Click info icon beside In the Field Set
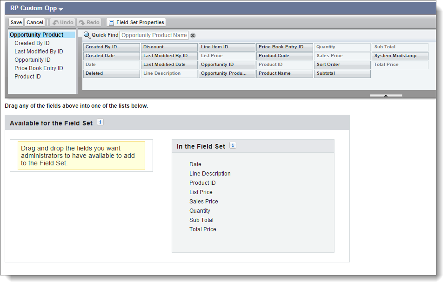The width and height of the screenshot is (448, 287). coord(233,145)
